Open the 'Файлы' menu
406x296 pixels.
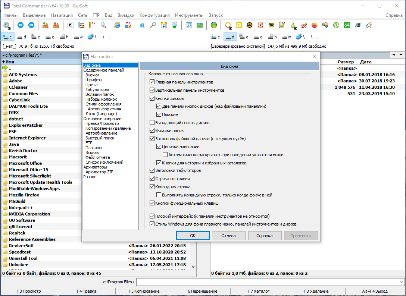point(10,15)
